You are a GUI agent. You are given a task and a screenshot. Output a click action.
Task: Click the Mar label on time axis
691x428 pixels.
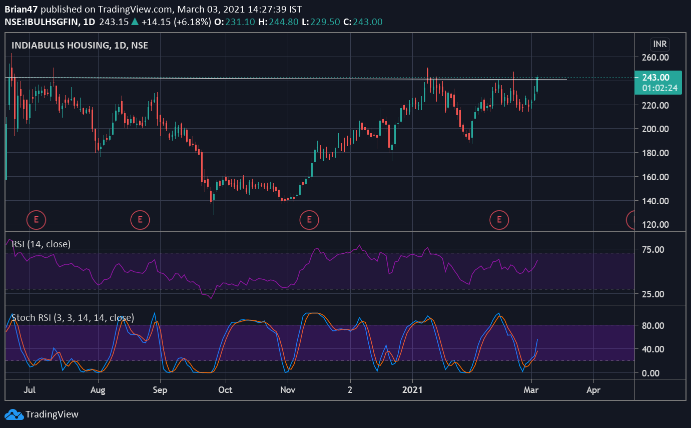[532, 389]
